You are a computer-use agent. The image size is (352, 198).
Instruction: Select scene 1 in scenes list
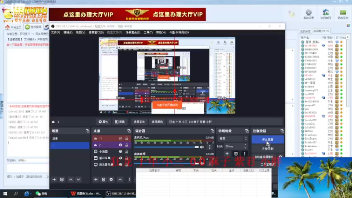(x=70, y=146)
